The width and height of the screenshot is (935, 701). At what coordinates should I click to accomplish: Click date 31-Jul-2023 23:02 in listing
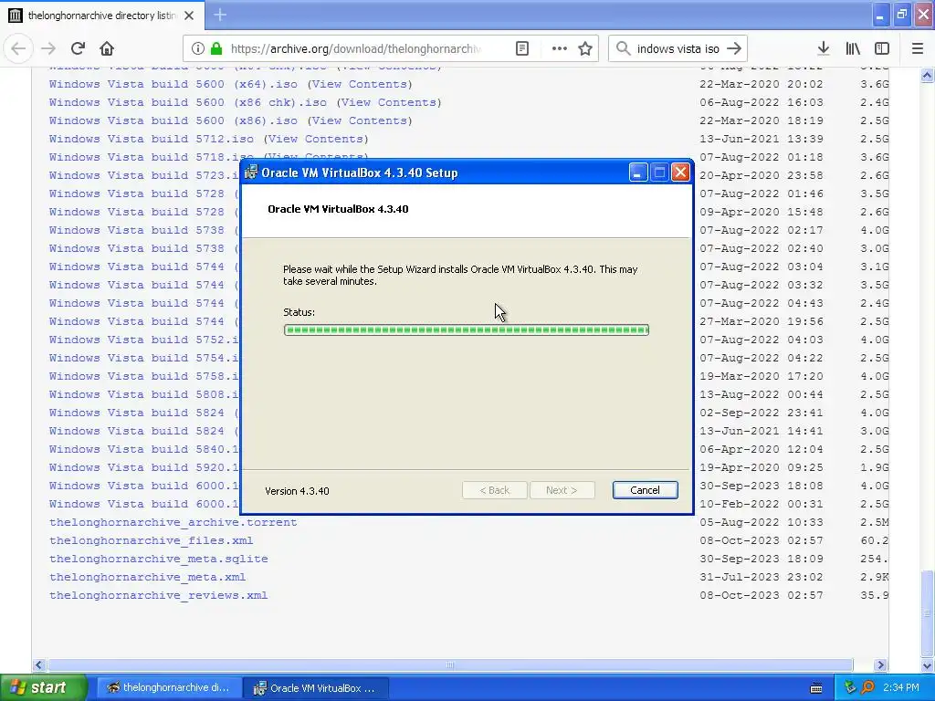(x=762, y=577)
